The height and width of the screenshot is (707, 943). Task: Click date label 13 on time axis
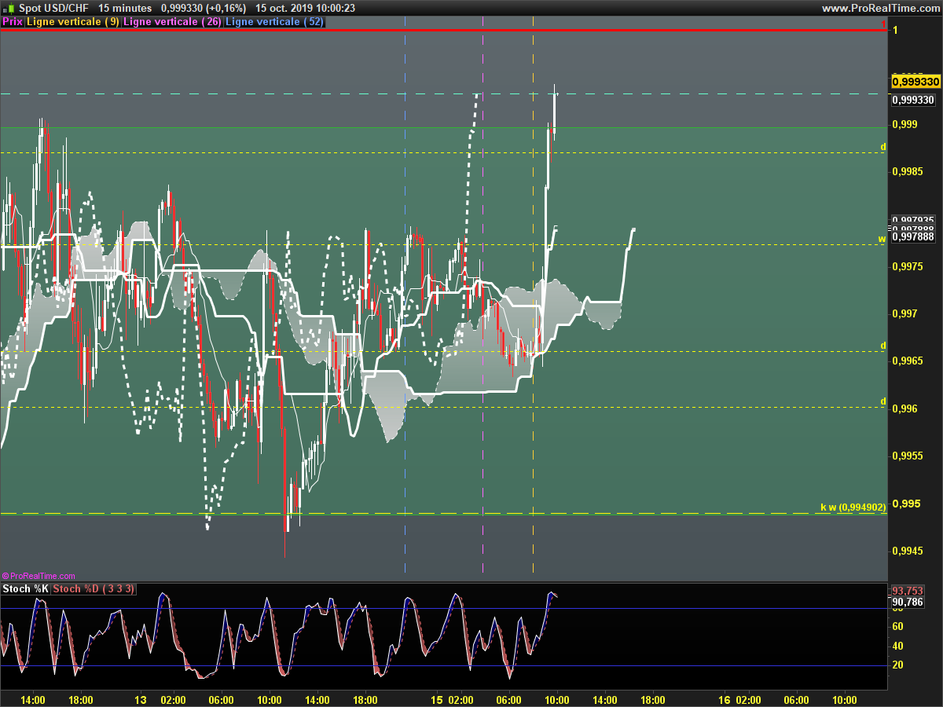tap(141, 699)
